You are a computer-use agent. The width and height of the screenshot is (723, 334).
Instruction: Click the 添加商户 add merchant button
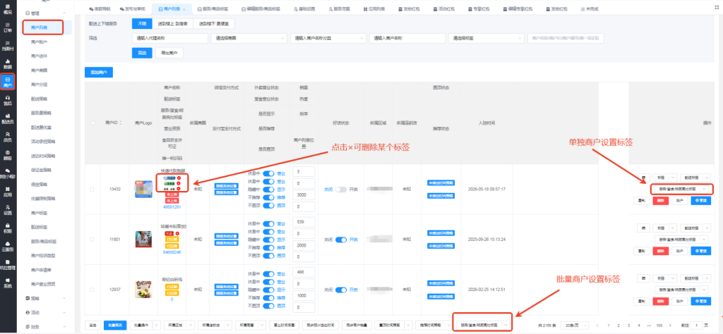pos(99,73)
